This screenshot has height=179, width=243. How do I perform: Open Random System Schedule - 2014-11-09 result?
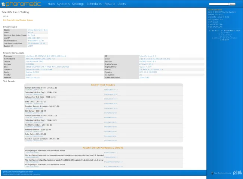pyautogui.click(x=42, y=139)
